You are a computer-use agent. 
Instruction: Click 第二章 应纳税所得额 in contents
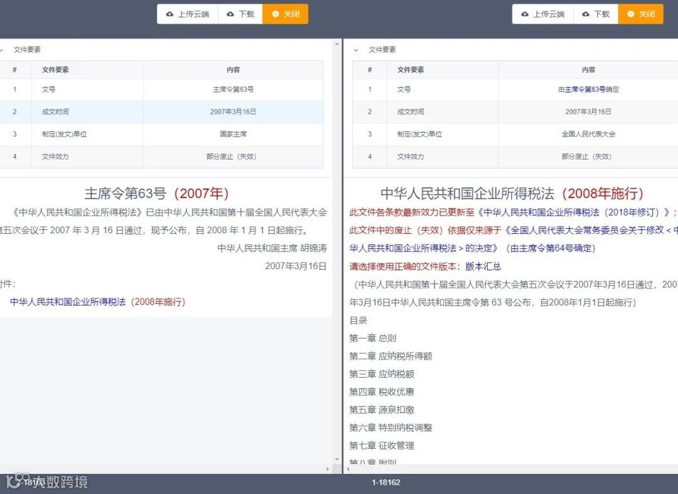pyautogui.click(x=391, y=356)
